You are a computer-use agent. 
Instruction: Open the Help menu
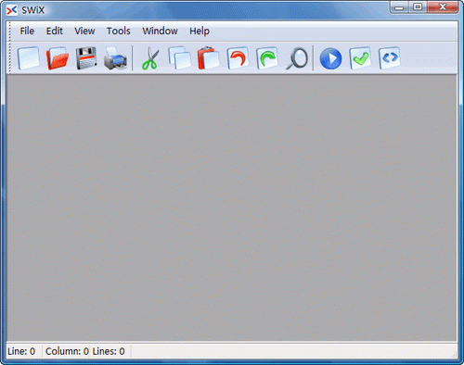pos(200,31)
